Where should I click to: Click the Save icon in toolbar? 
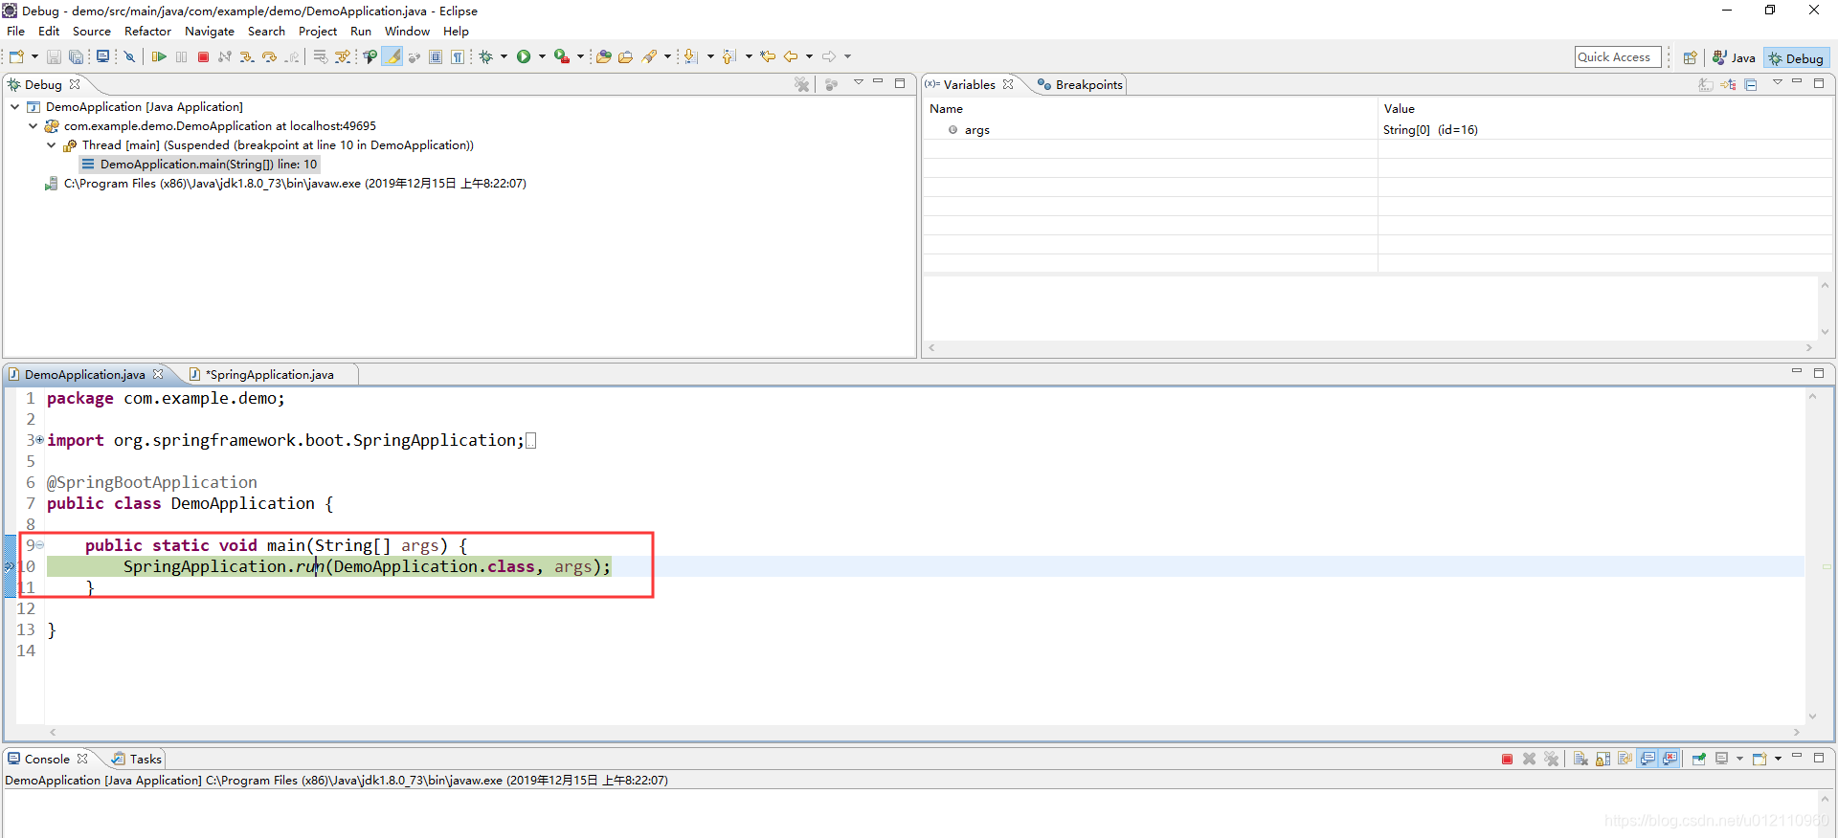54,56
